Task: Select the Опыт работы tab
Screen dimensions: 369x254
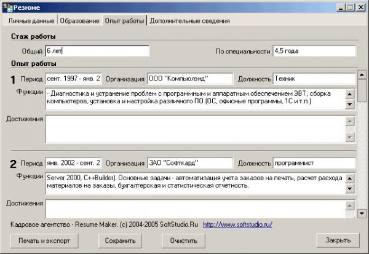Action: tap(124, 21)
